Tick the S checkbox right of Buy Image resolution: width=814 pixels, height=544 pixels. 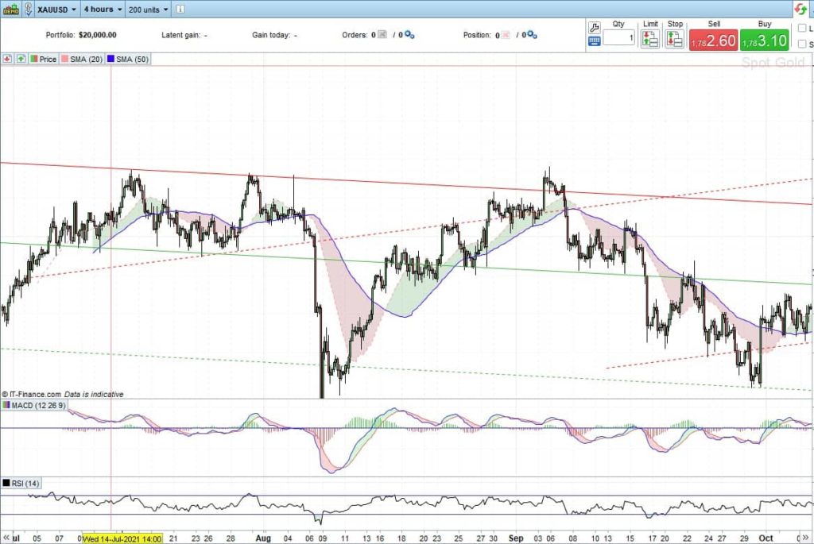point(802,44)
